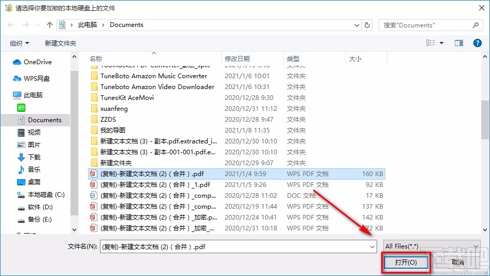Click the PDF icon of 137 KB file

tap(93, 207)
